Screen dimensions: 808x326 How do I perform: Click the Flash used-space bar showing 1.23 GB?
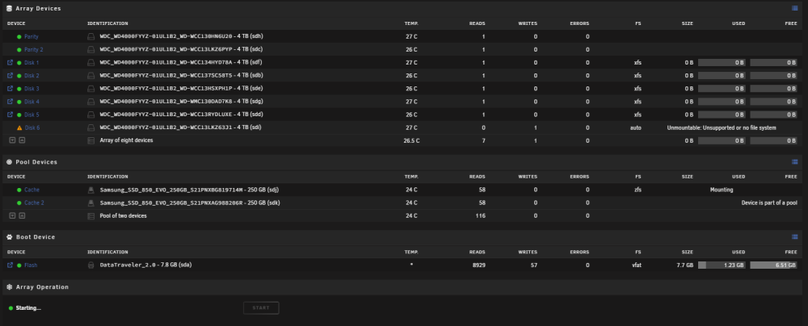pos(722,265)
